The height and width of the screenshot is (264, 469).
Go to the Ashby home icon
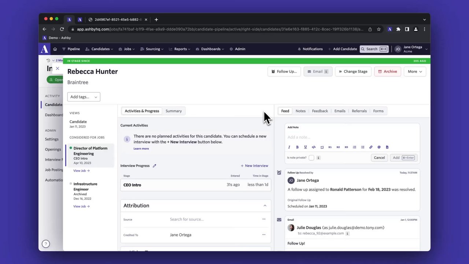pos(55,49)
